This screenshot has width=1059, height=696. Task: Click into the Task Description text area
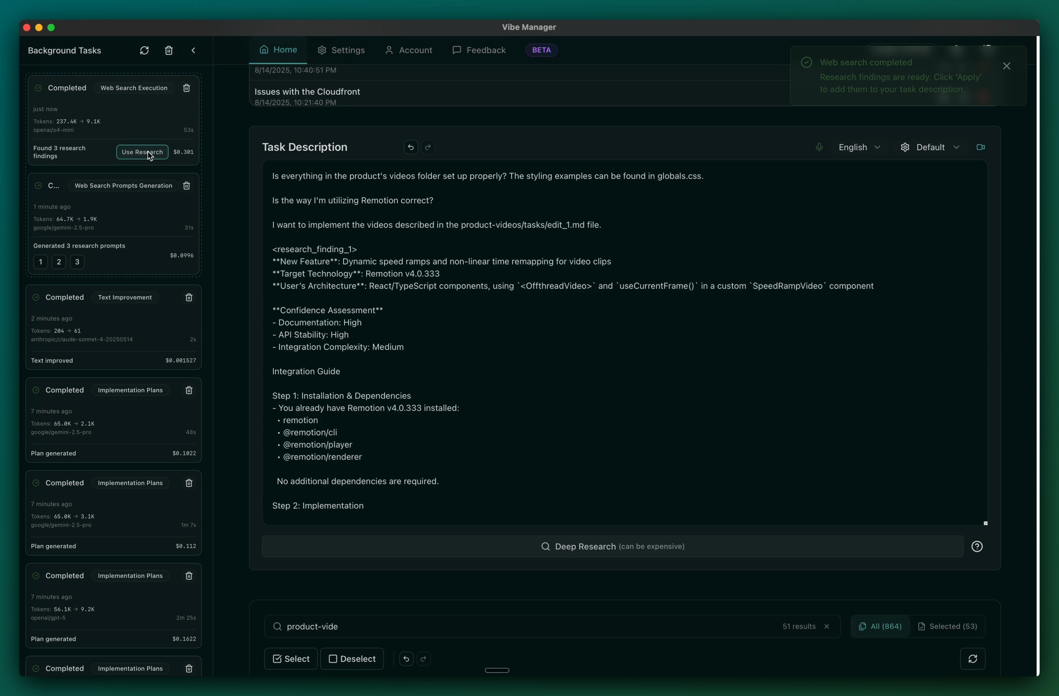(x=624, y=343)
